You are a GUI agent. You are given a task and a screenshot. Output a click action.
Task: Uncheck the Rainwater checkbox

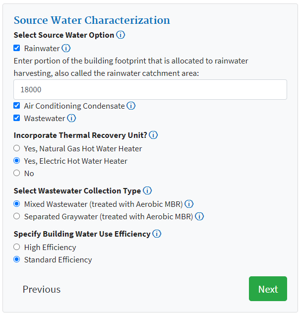(17, 49)
